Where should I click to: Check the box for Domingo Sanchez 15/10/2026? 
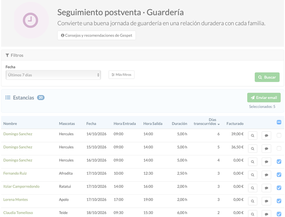click(x=279, y=148)
